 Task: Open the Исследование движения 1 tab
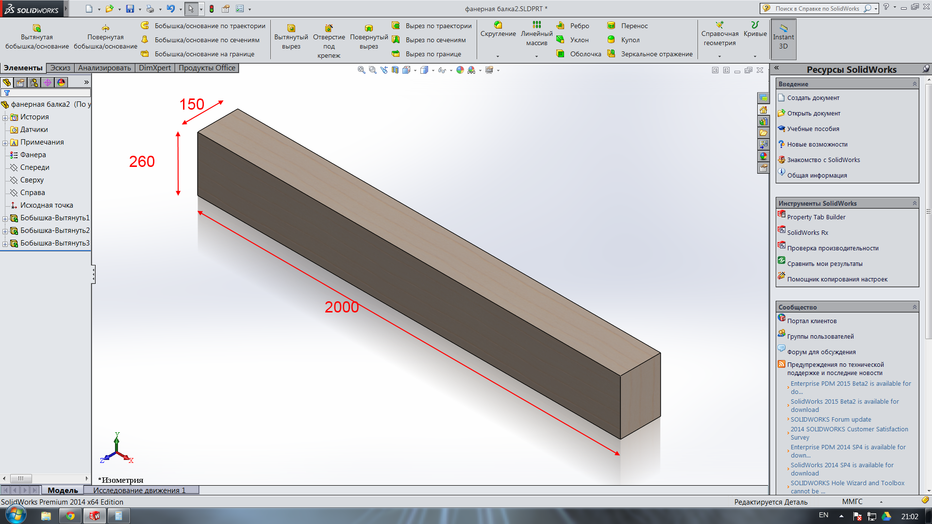pos(139,490)
